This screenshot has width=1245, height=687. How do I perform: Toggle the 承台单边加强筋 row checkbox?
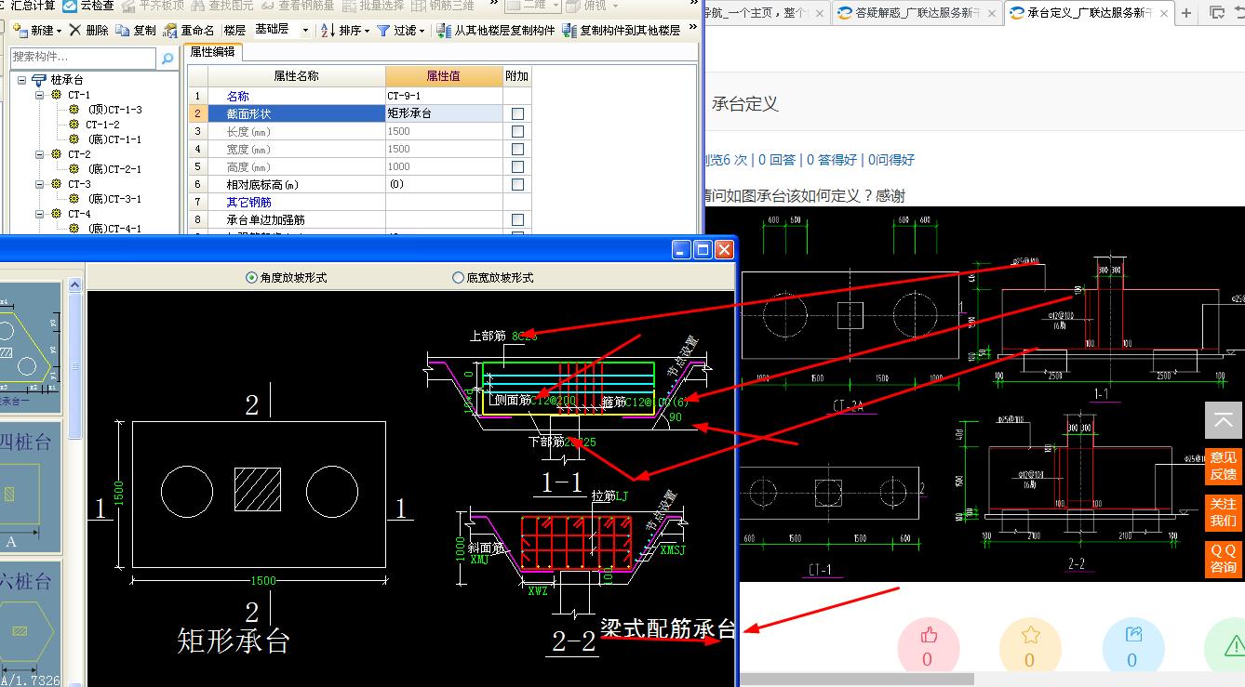pyautogui.click(x=517, y=219)
